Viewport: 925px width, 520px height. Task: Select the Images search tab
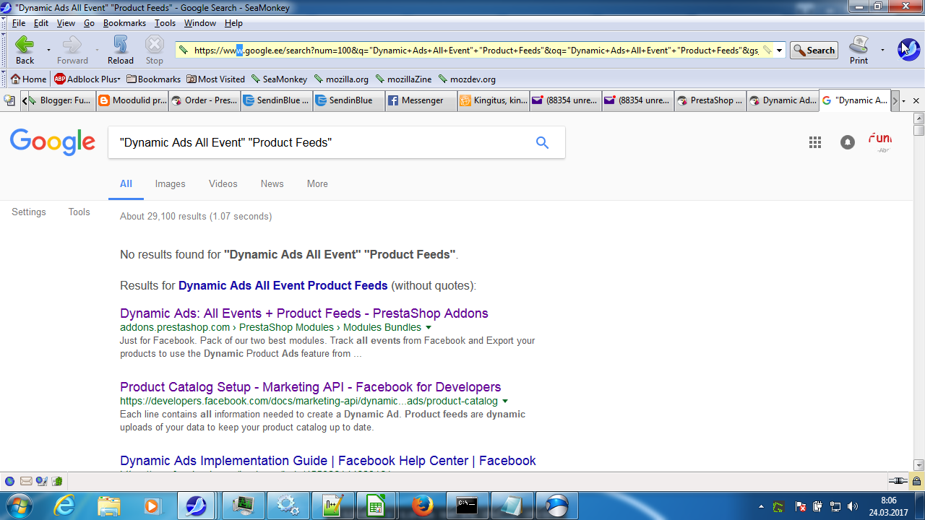coord(171,184)
